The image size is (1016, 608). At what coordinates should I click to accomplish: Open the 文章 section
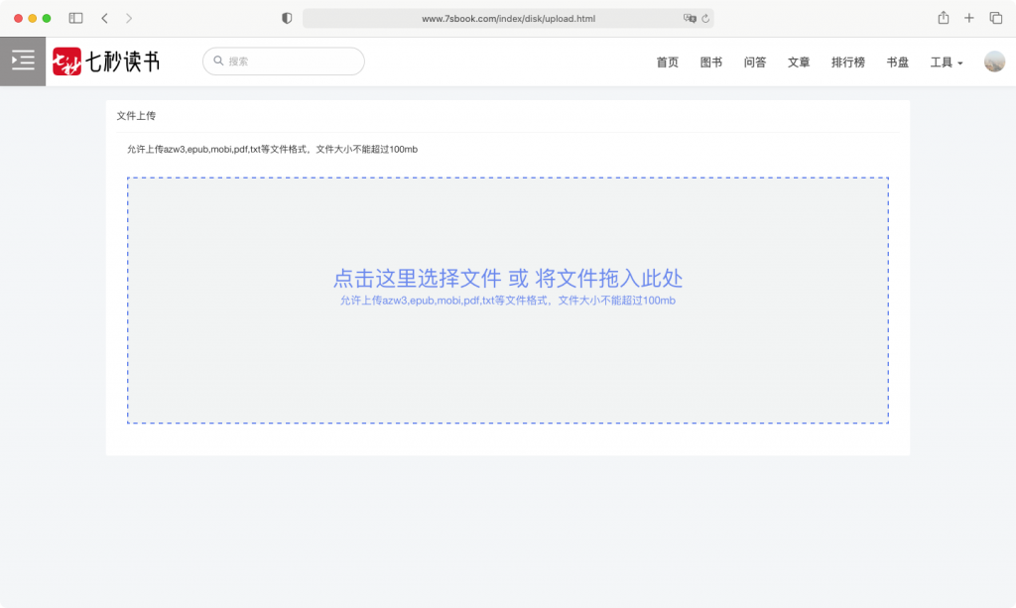(x=799, y=62)
